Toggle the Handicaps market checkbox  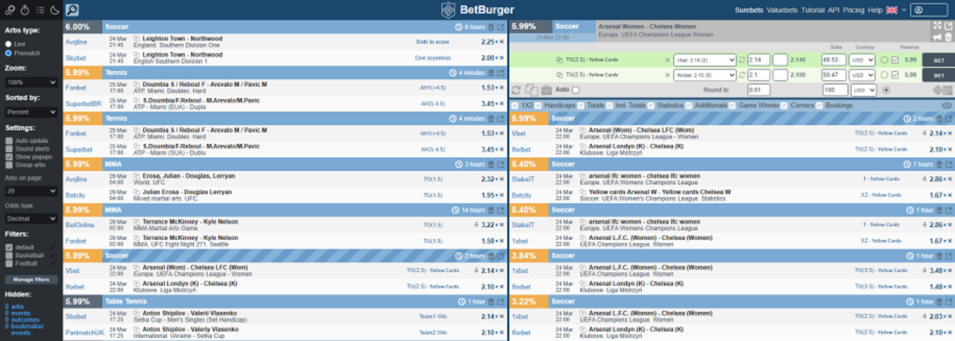coord(538,106)
